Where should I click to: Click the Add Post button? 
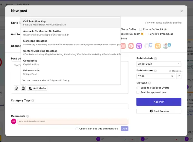(159, 102)
